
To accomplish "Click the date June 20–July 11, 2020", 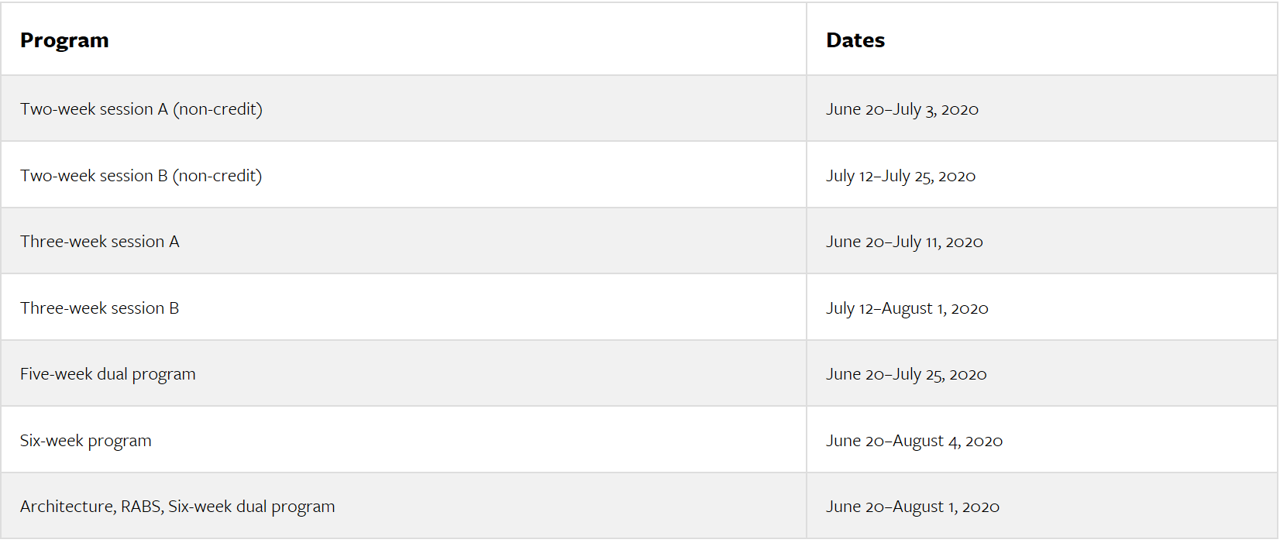I will point(904,242).
